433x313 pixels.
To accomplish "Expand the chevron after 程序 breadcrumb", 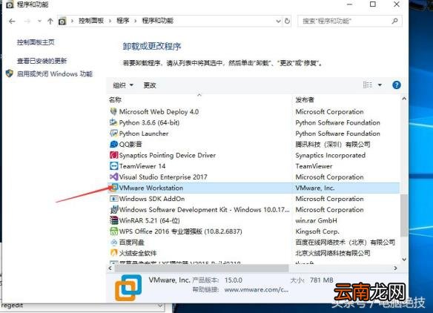I will tap(135, 21).
